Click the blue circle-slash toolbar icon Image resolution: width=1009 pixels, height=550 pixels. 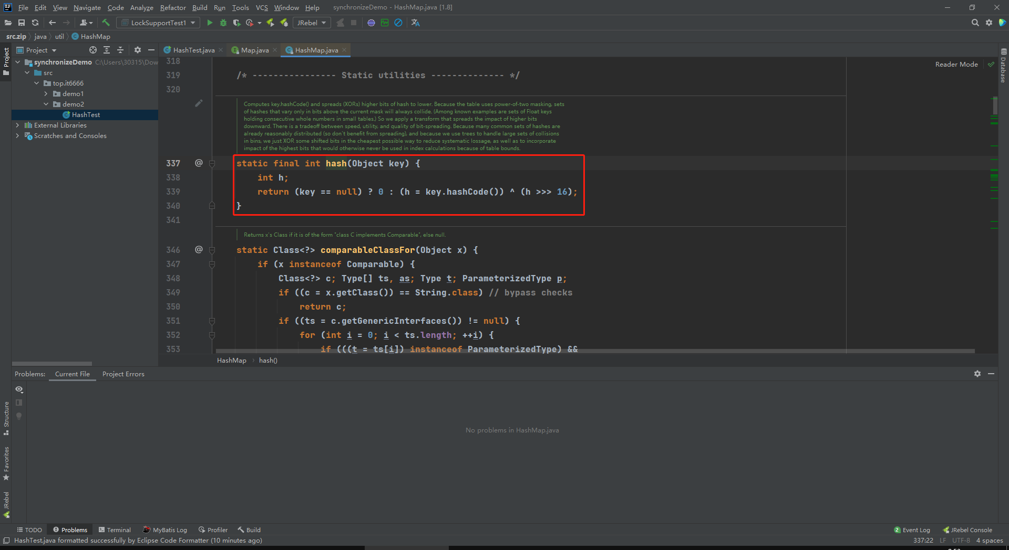[398, 23]
